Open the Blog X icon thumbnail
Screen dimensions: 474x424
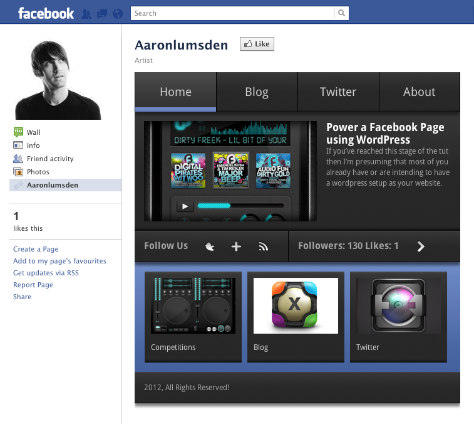296,305
